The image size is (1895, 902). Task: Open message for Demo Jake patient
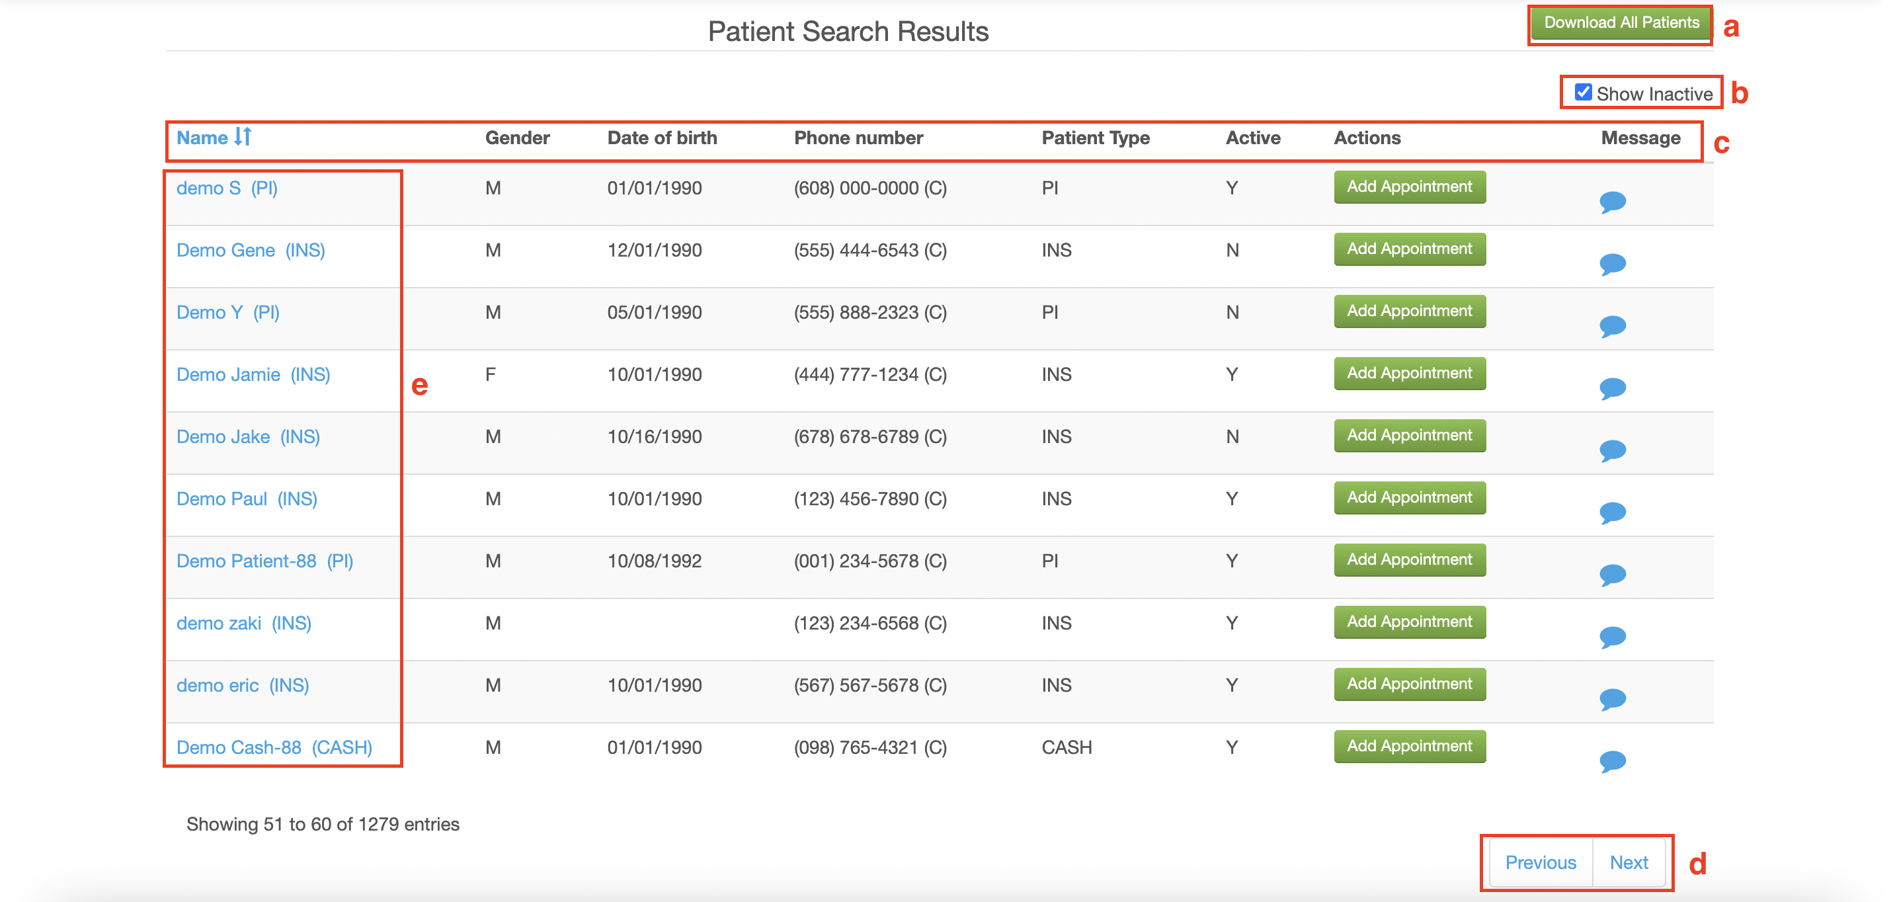[x=1612, y=450]
